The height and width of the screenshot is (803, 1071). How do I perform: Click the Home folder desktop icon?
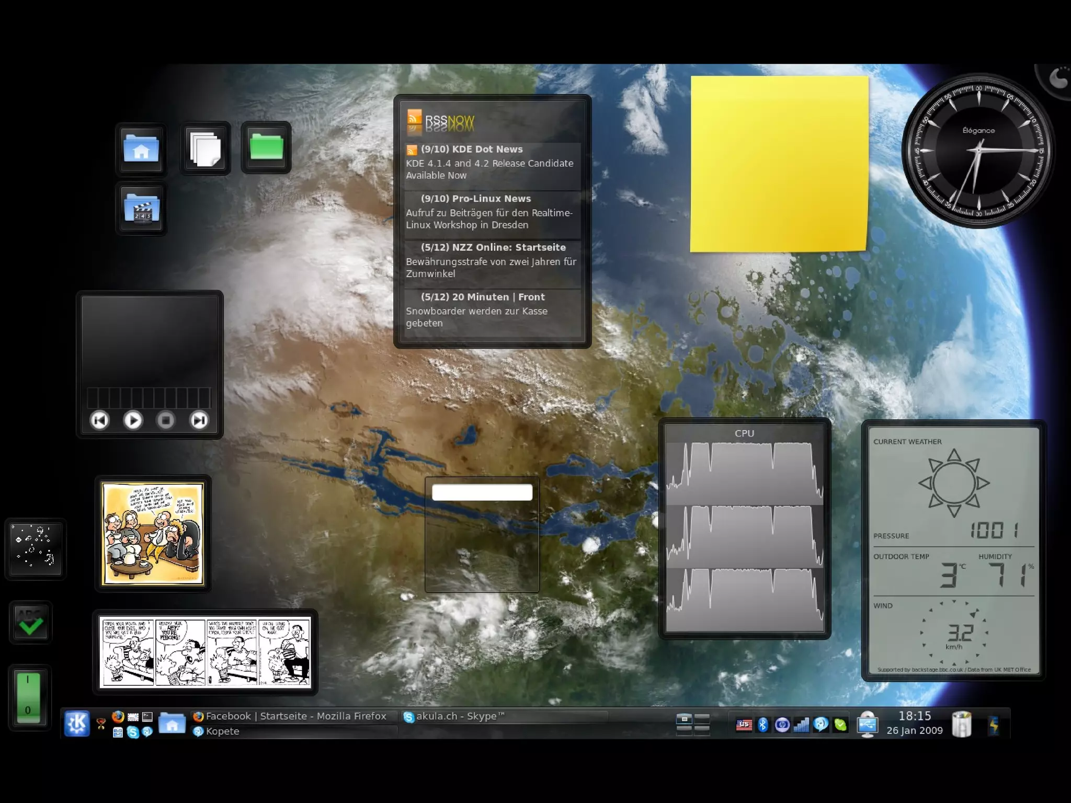click(x=141, y=149)
